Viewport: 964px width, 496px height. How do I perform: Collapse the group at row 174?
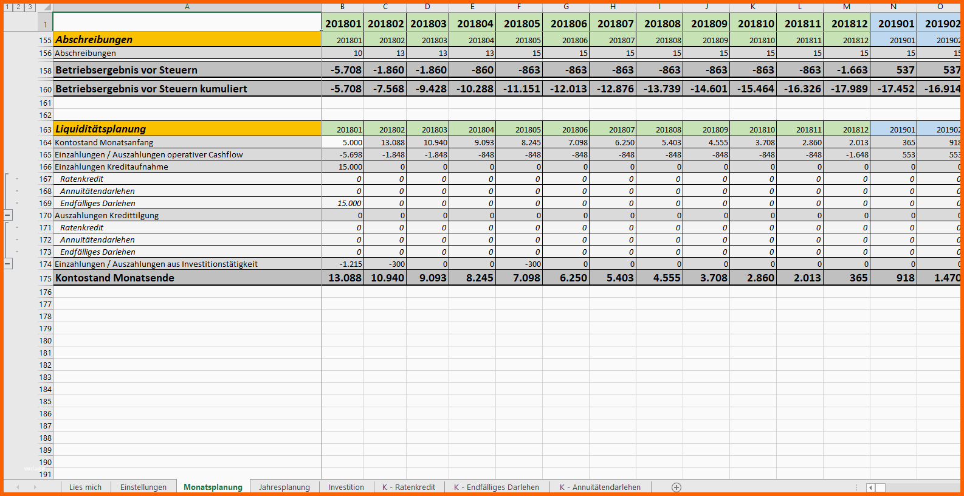[x=8, y=264]
